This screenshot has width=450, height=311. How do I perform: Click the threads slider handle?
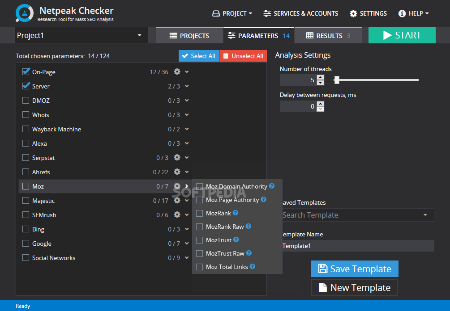[337, 80]
